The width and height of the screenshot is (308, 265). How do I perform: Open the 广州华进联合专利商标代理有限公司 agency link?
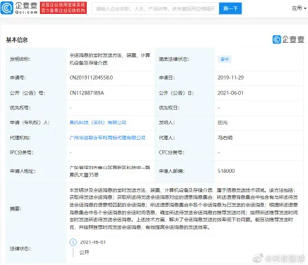pos(107,138)
